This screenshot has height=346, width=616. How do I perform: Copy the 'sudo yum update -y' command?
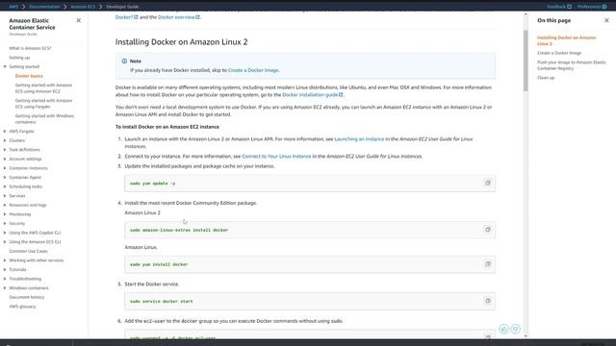point(488,183)
